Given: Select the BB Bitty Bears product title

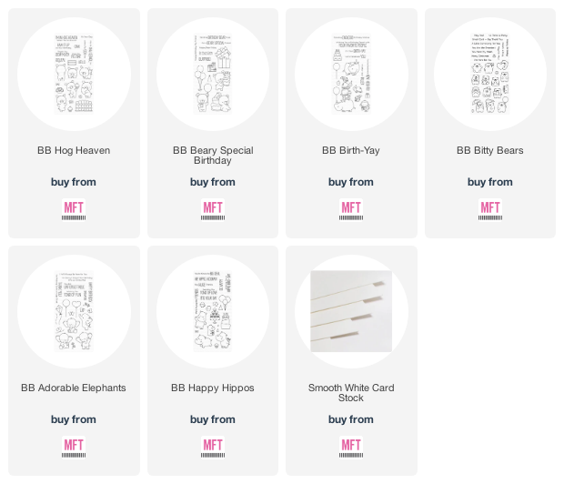Looking at the screenshot, I should pos(490,150).
